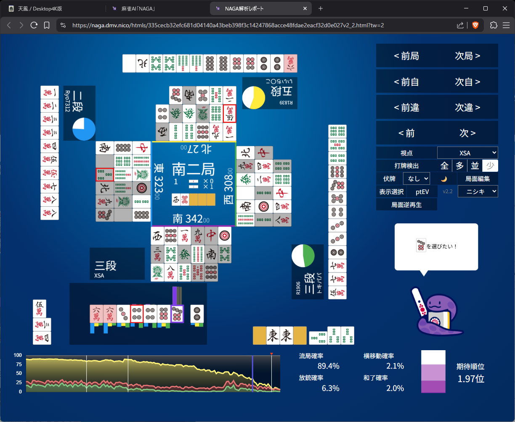Select the 多 discard detection level
The width and height of the screenshot is (515, 422).
point(459,165)
